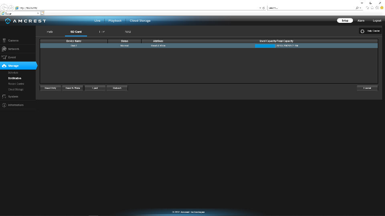Open a new browser tab
Screen dimensions: 385x216
point(43,13)
